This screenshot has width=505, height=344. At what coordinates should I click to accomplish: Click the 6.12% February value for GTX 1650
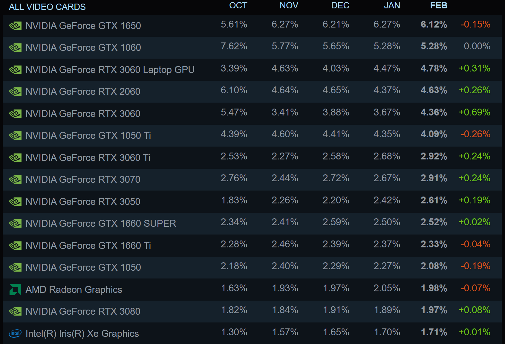coord(434,25)
